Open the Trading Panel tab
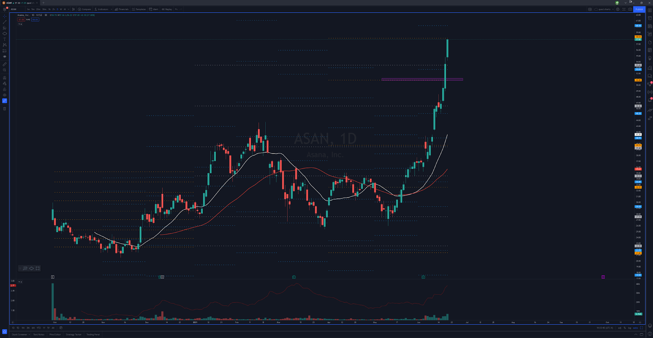Viewport: 653px width, 338px height. [x=93, y=335]
